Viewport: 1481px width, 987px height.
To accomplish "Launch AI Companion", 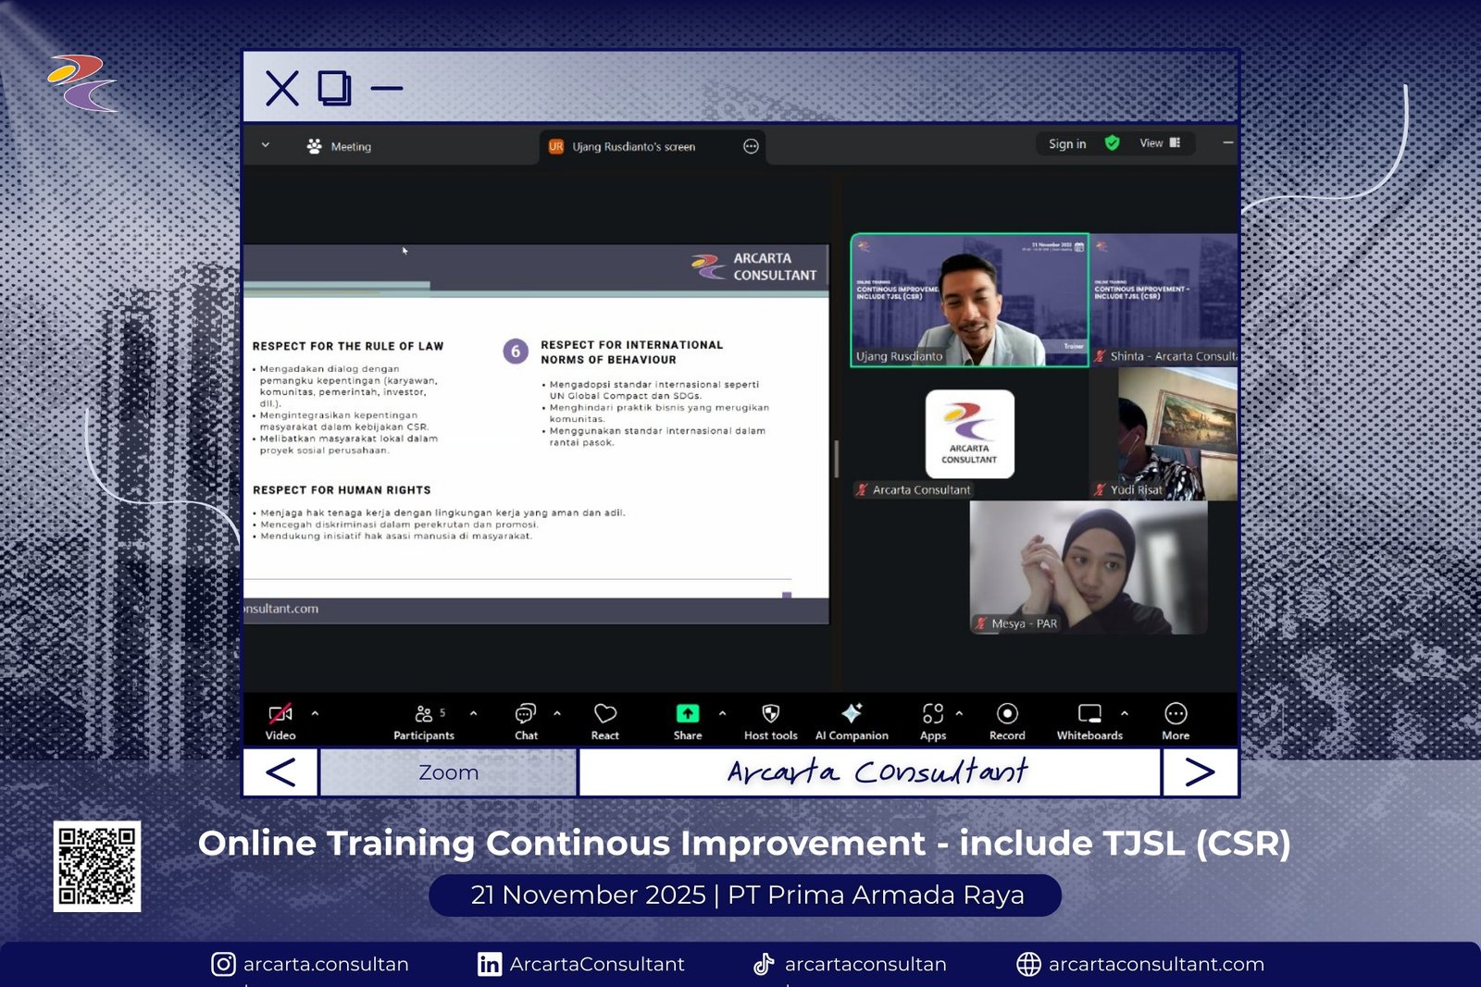I will [x=852, y=720].
